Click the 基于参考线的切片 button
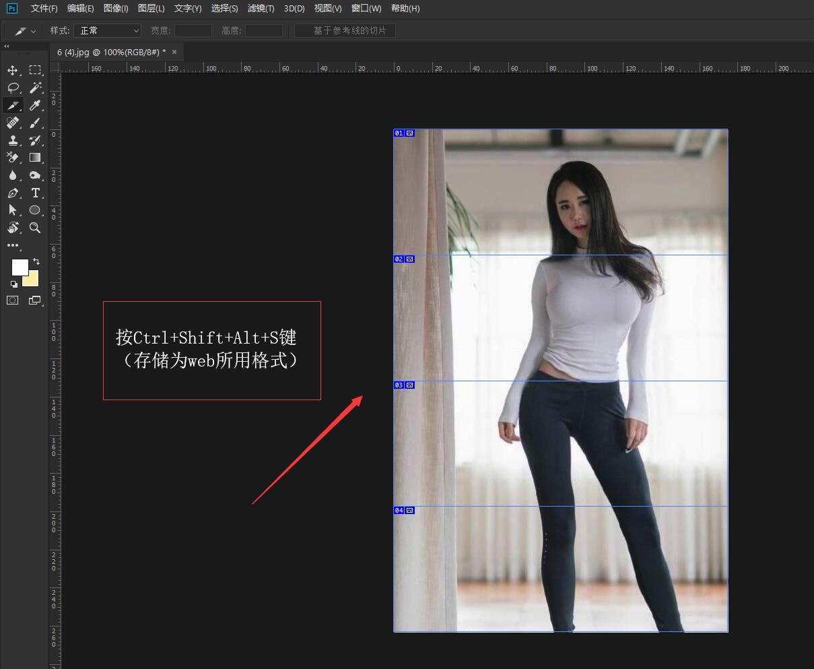This screenshot has width=814, height=669. pyautogui.click(x=345, y=31)
